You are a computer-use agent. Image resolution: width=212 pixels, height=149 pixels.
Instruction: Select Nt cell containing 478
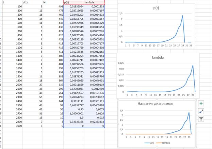[53, 11]
